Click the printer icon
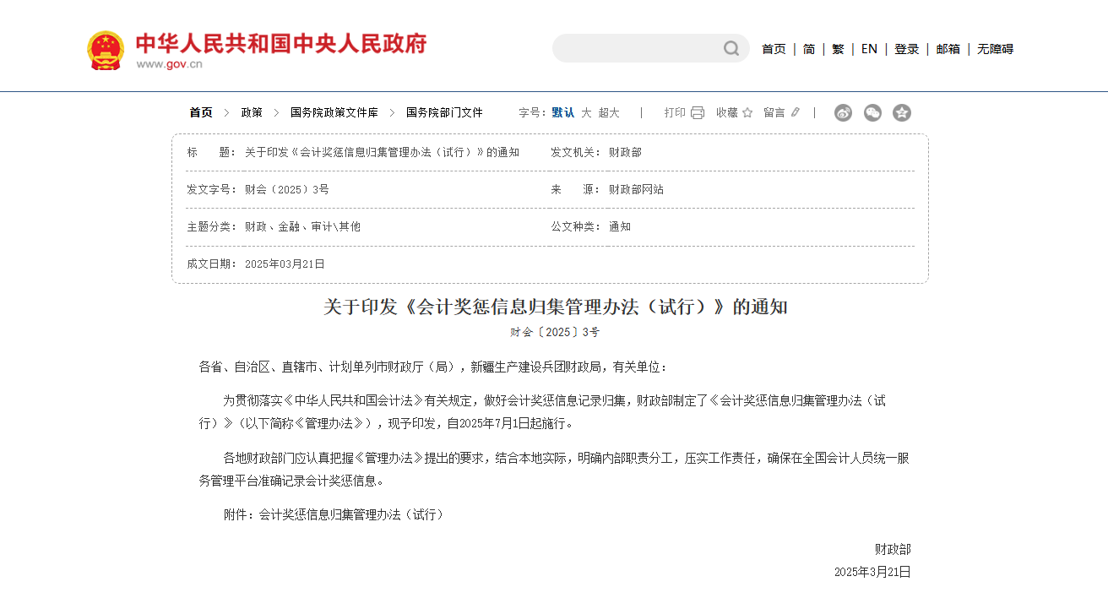 click(698, 113)
